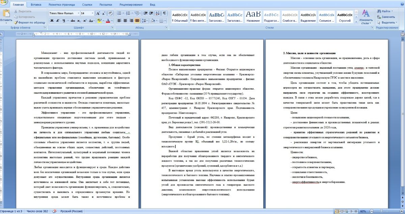Screen dimensions: 405x214
Task: Apply the Название style from gallery
Action: 253,17
